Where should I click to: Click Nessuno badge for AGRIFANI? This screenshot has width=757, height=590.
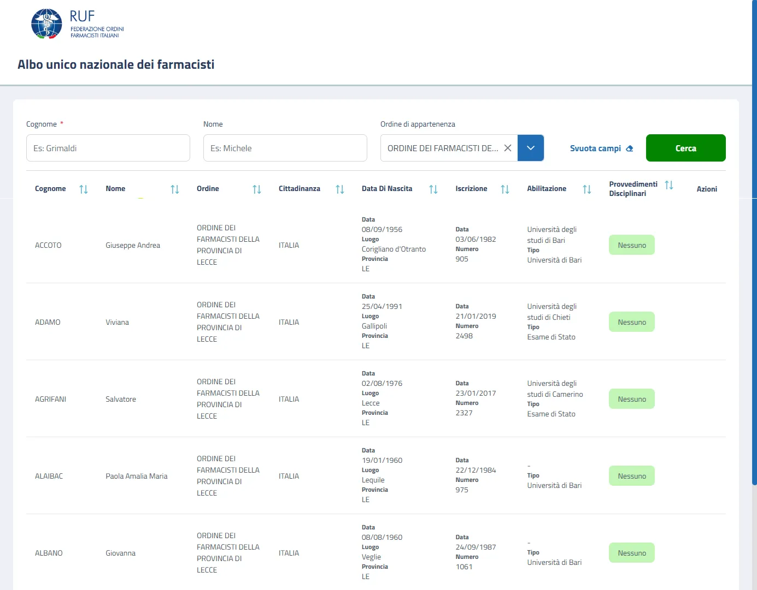tap(632, 399)
